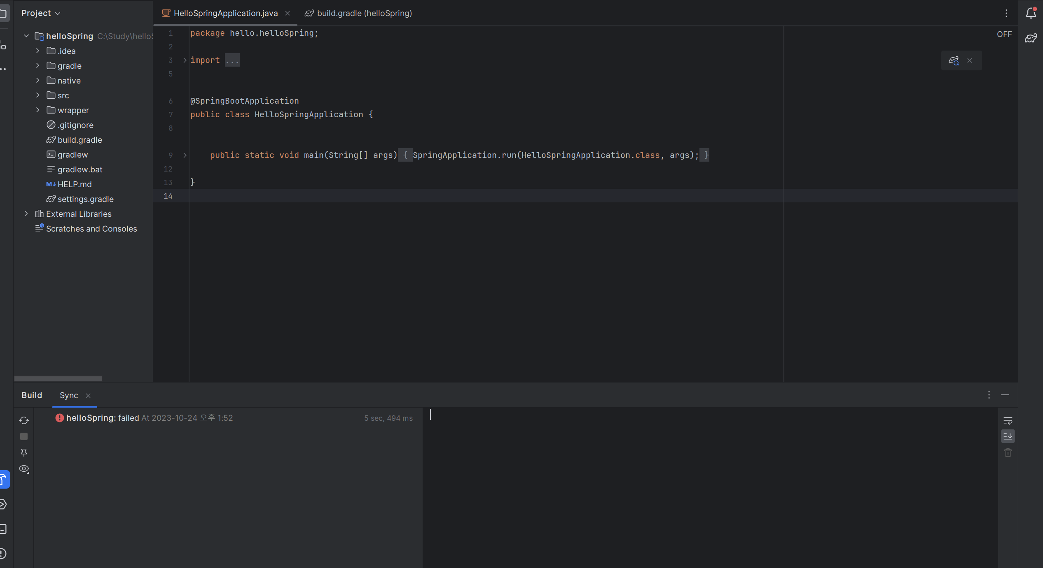The width and height of the screenshot is (1043, 568).
Task: Click the Clear All trash icon
Action: 1008,452
